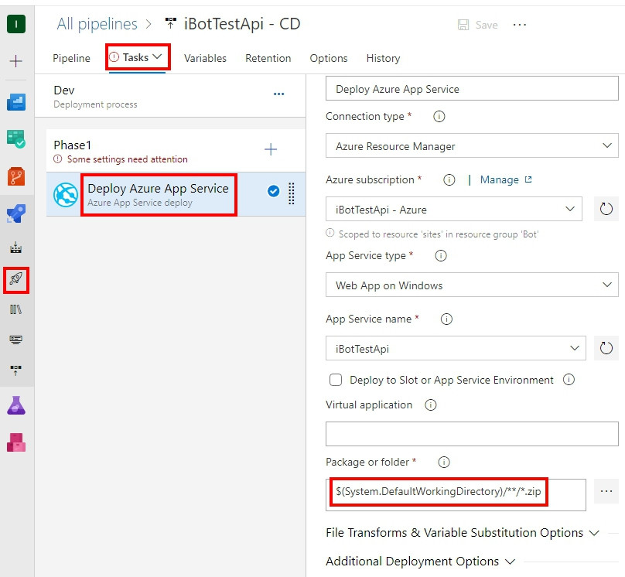The width and height of the screenshot is (625, 577).
Task: Expand Additional Deployment Options section
Action: (420, 562)
